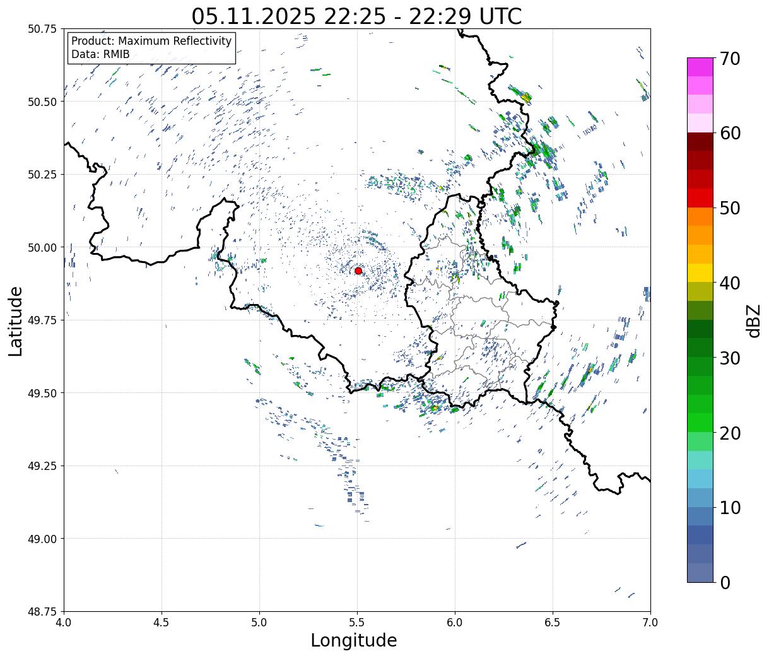Click the longitude tick label 6.5
The width and height of the screenshot is (769, 656).
tap(553, 622)
